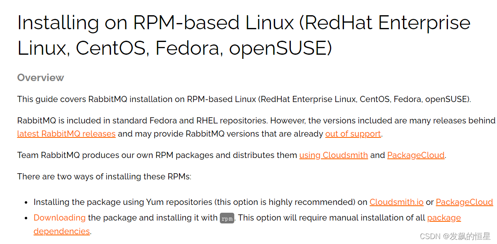The width and height of the screenshot is (497, 244).
Task: Follow the 'out of support' link
Action: 353,134
